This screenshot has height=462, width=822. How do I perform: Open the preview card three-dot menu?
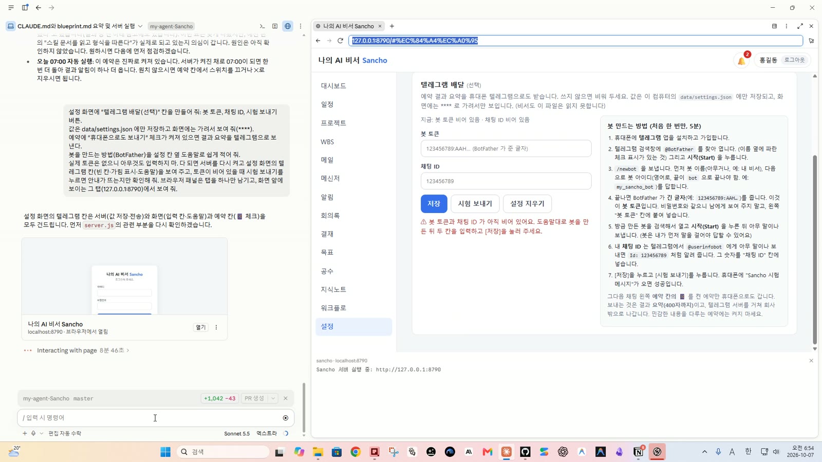pyautogui.click(x=216, y=328)
